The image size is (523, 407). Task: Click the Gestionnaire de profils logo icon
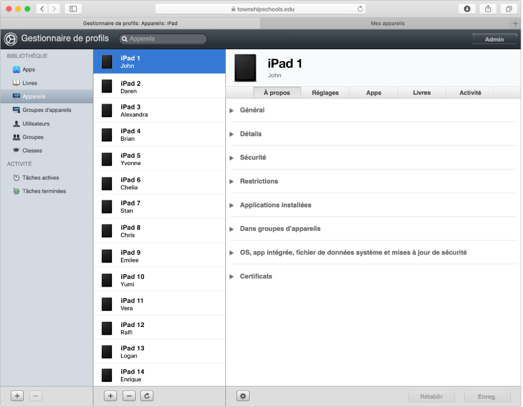coord(11,39)
